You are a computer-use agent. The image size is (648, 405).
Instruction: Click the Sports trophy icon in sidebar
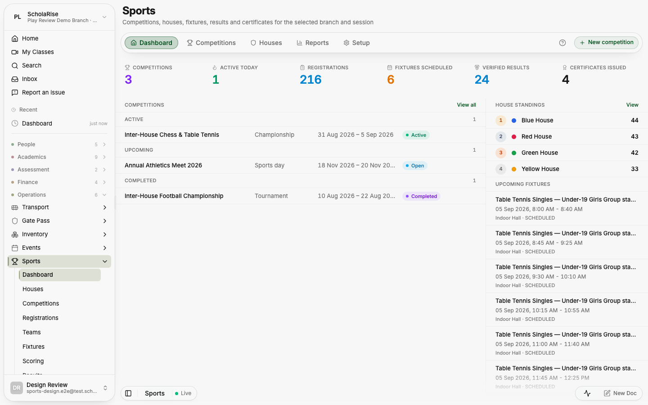tap(15, 261)
